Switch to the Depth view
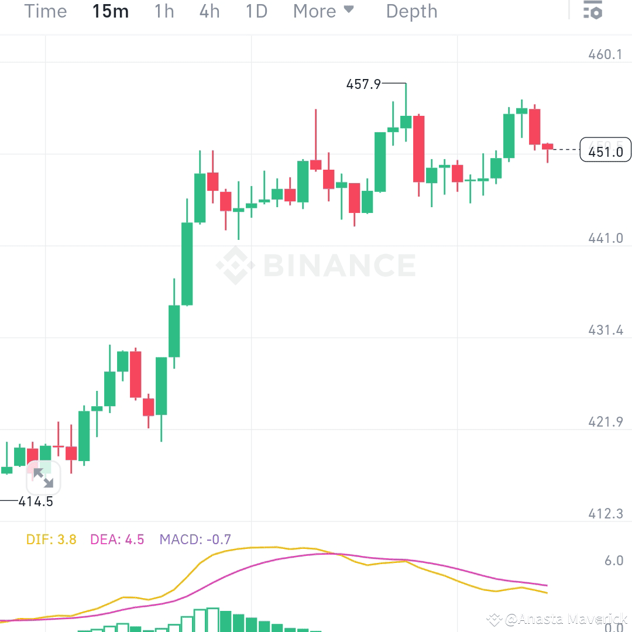 [411, 11]
